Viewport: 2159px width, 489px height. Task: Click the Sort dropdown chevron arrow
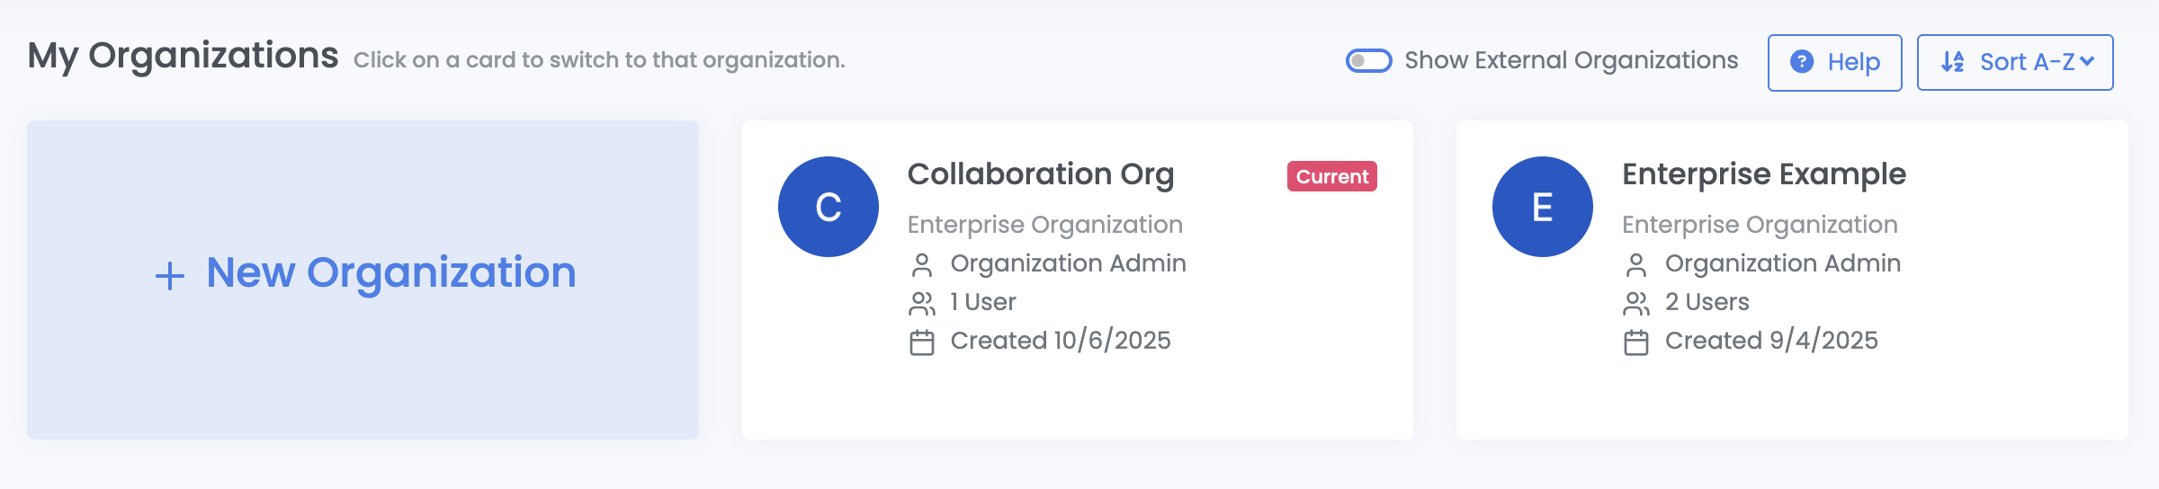pyautogui.click(x=2088, y=61)
